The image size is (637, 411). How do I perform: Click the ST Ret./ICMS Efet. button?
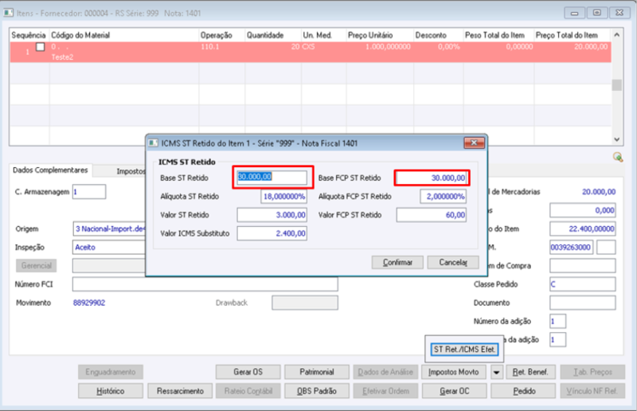(x=464, y=349)
